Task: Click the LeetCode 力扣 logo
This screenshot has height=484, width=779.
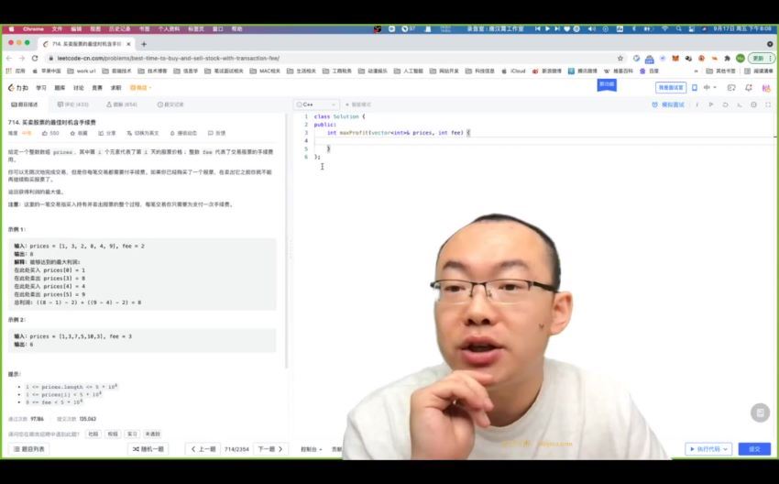Action: 18,87
